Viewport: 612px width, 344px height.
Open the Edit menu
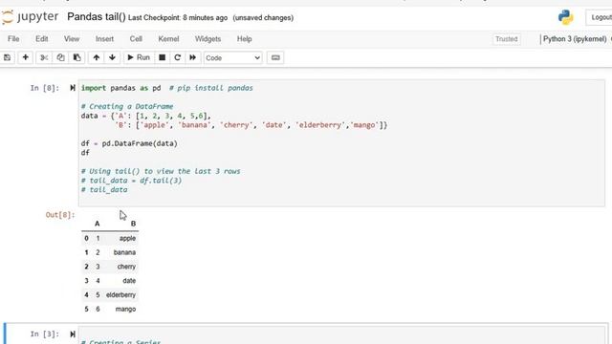click(42, 39)
